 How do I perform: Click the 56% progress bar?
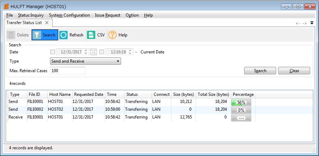pyautogui.click(x=241, y=102)
